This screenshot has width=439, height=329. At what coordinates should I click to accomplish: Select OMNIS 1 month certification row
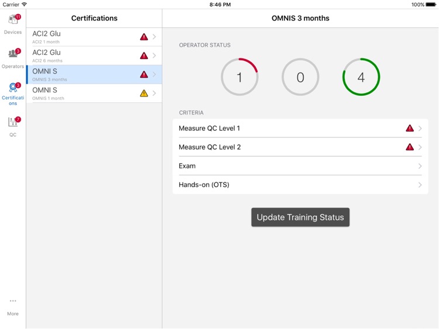click(x=82, y=93)
